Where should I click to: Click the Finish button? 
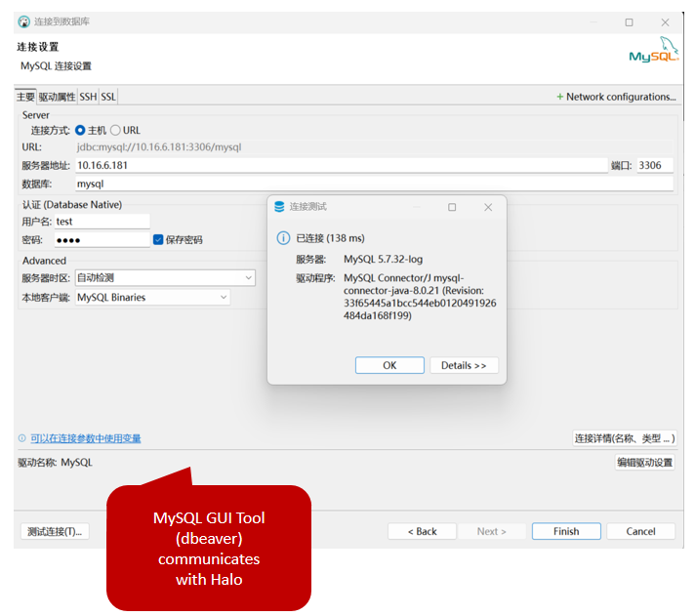566,531
